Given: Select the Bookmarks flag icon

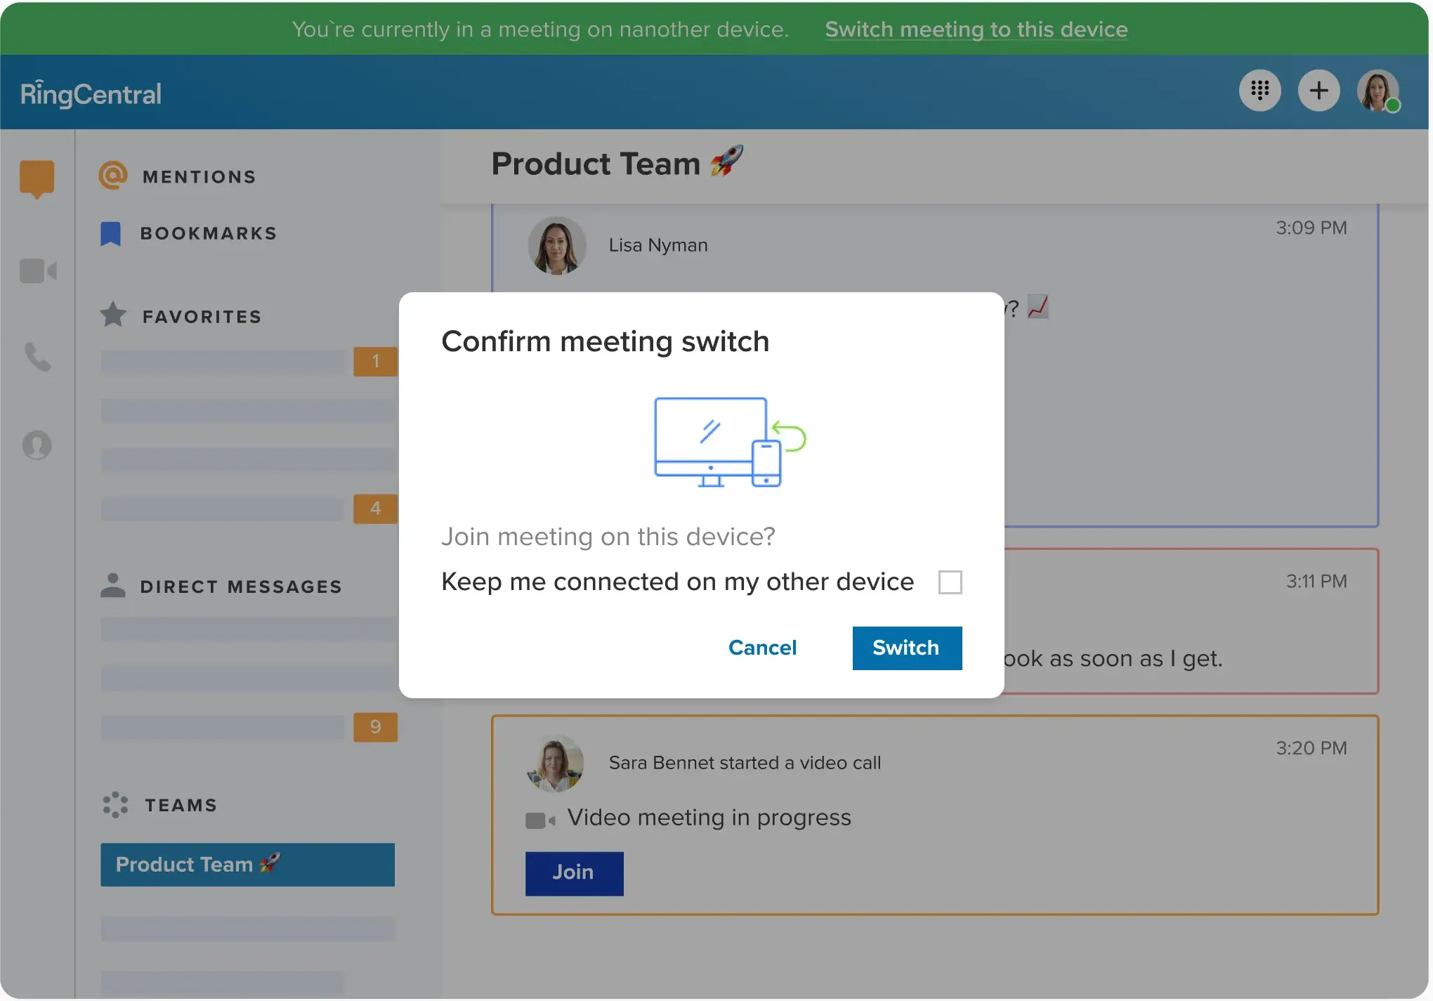Looking at the screenshot, I should [x=110, y=233].
